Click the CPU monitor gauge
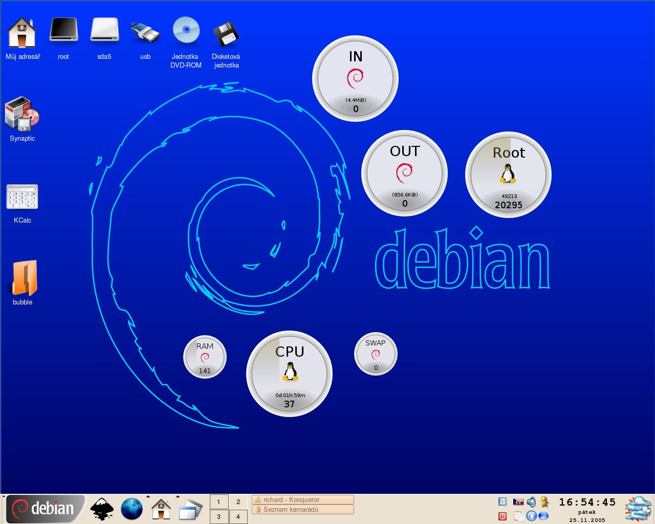 290,374
